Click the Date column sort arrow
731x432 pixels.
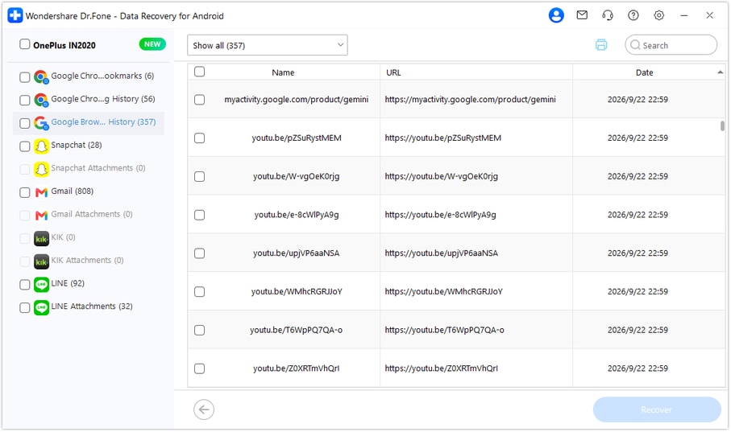pyautogui.click(x=720, y=72)
